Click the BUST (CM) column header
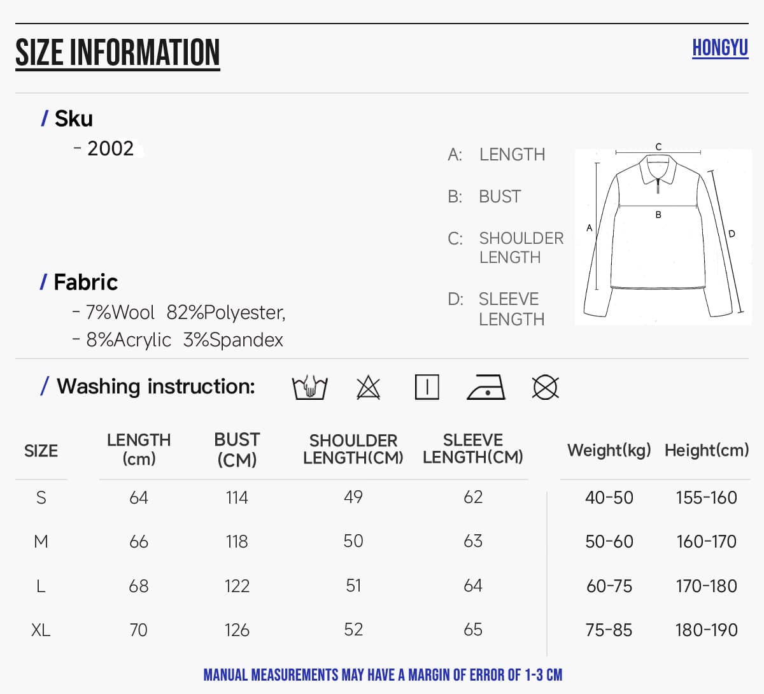The height and width of the screenshot is (694, 764). click(237, 450)
